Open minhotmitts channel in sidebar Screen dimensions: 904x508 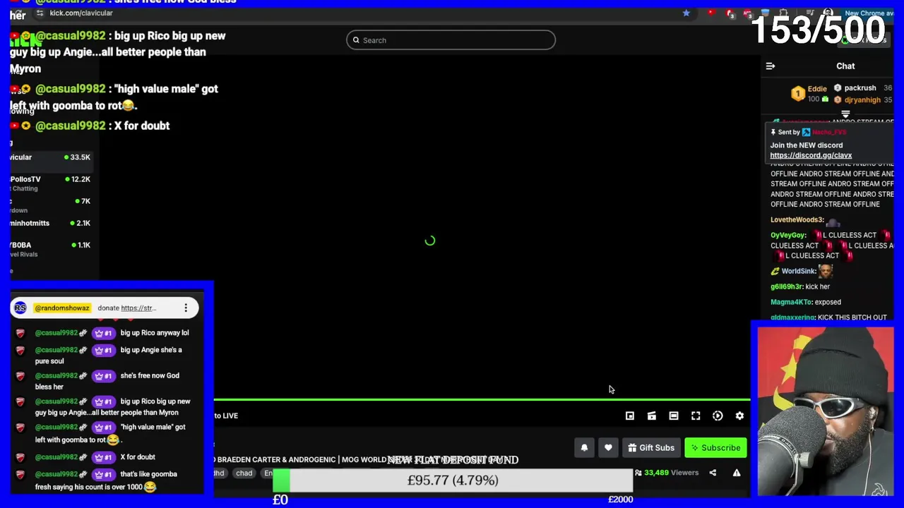pos(49,223)
